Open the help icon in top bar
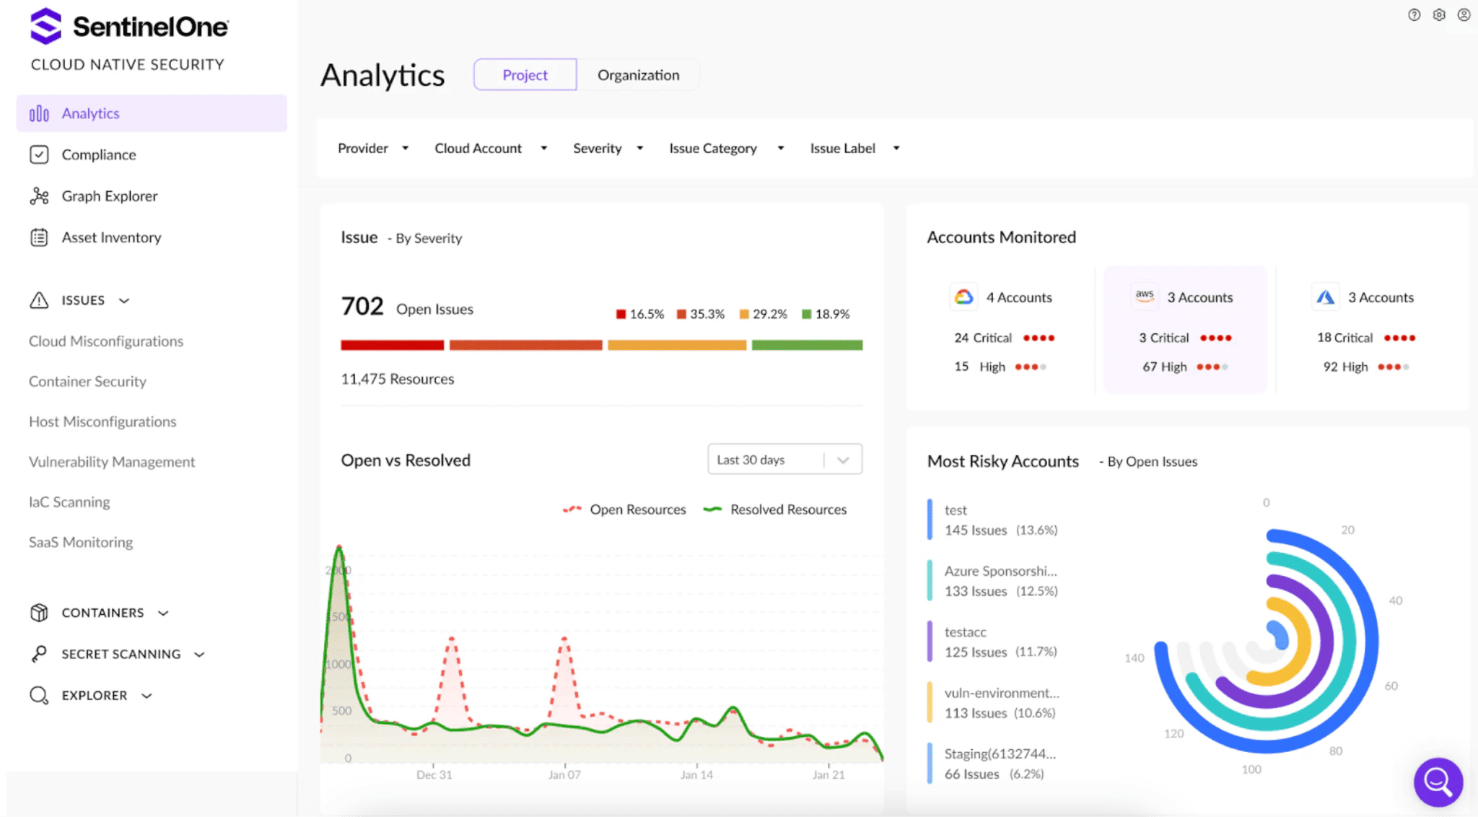 click(x=1414, y=14)
